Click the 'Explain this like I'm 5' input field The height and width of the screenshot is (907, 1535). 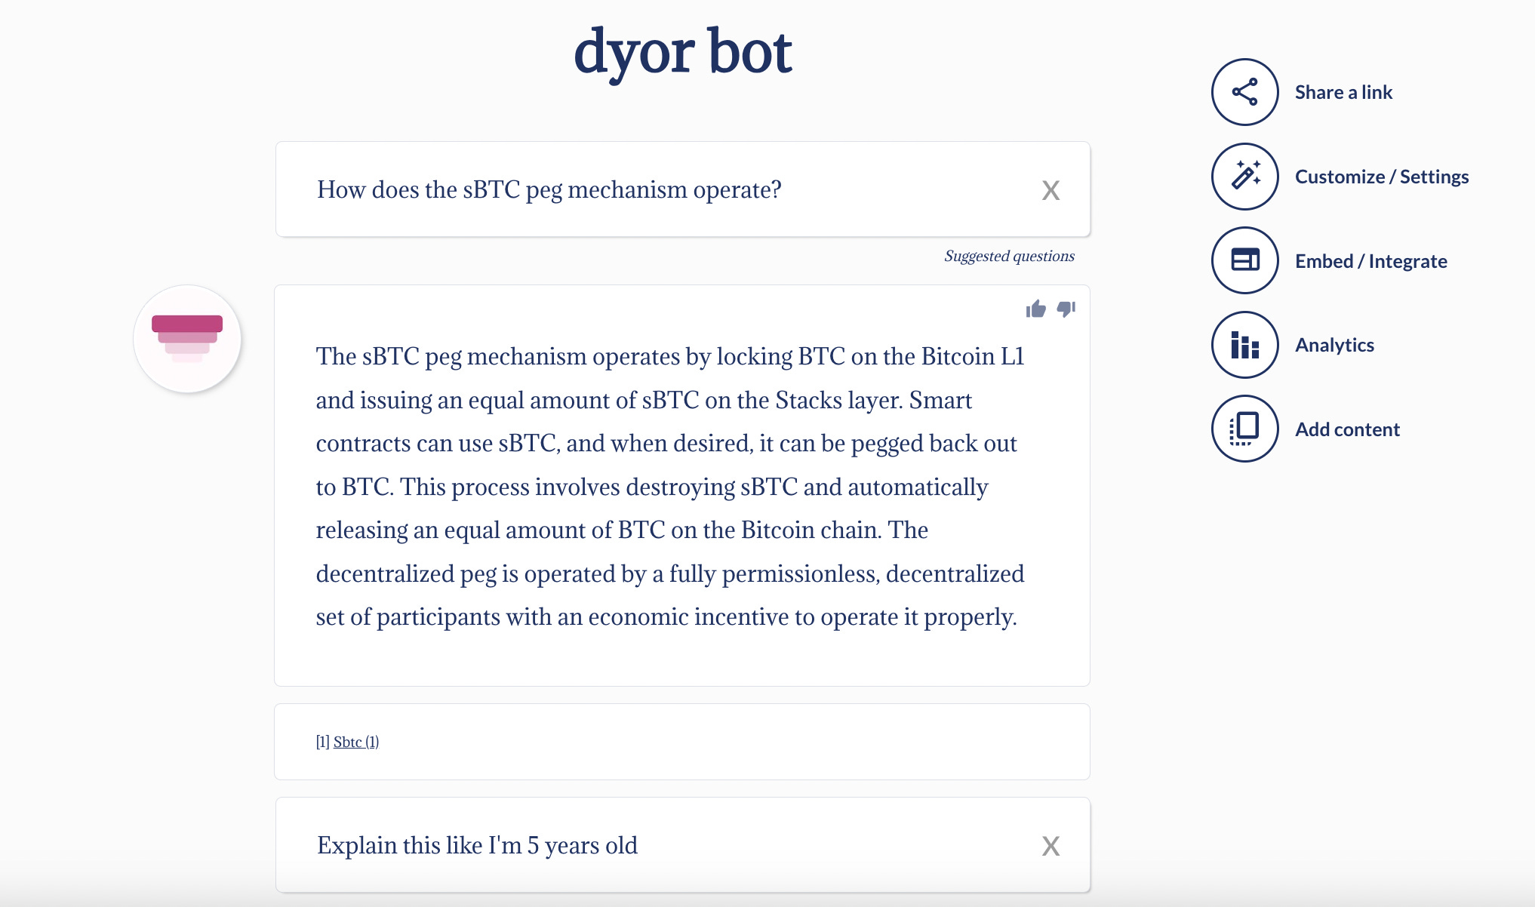[477, 845]
